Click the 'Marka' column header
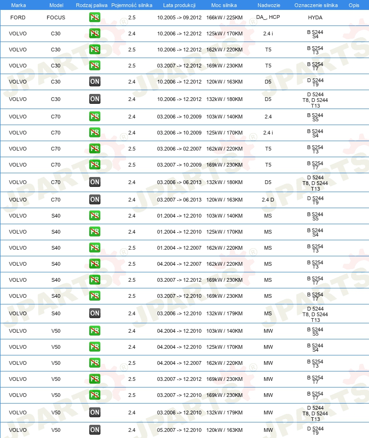 (x=18, y=5)
